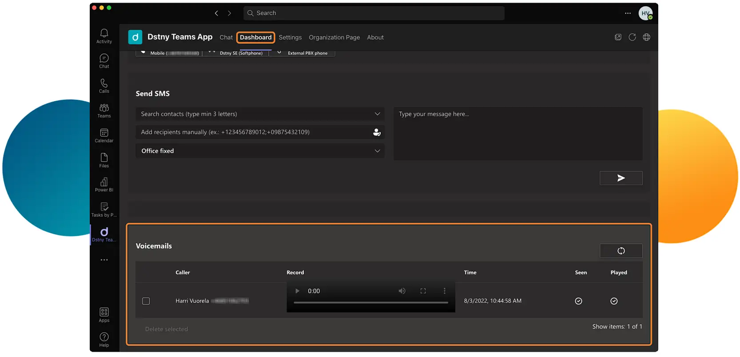This screenshot has height=357, width=740.
Task: Open contact picker icon in recipients field
Action: click(x=377, y=132)
